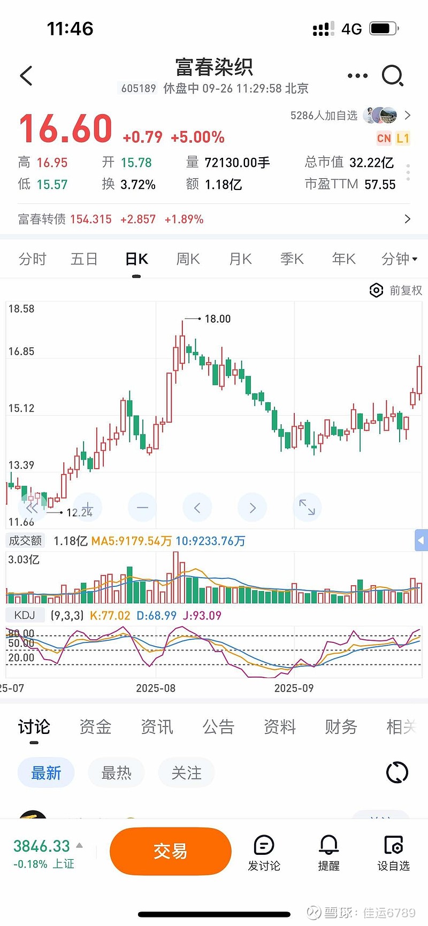This screenshot has width=428, height=926.
Task: Open the 资讯 section tab
Action: tap(157, 726)
